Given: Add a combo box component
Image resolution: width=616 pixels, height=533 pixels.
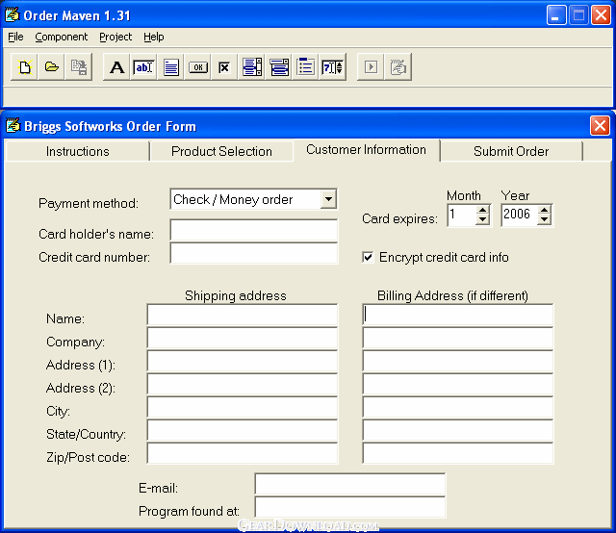Looking at the screenshot, I should click(279, 67).
